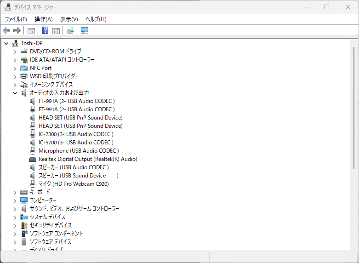Click the ソフトウェア コンポーネント icon
The height and width of the screenshot is (263, 359).
point(24,234)
